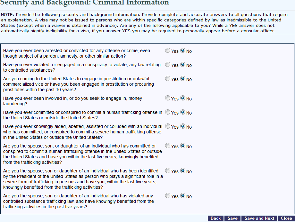Mark Yes for prostitution or commercialized vice question
Viewport: 295px width, 222px height.
tap(168, 79)
